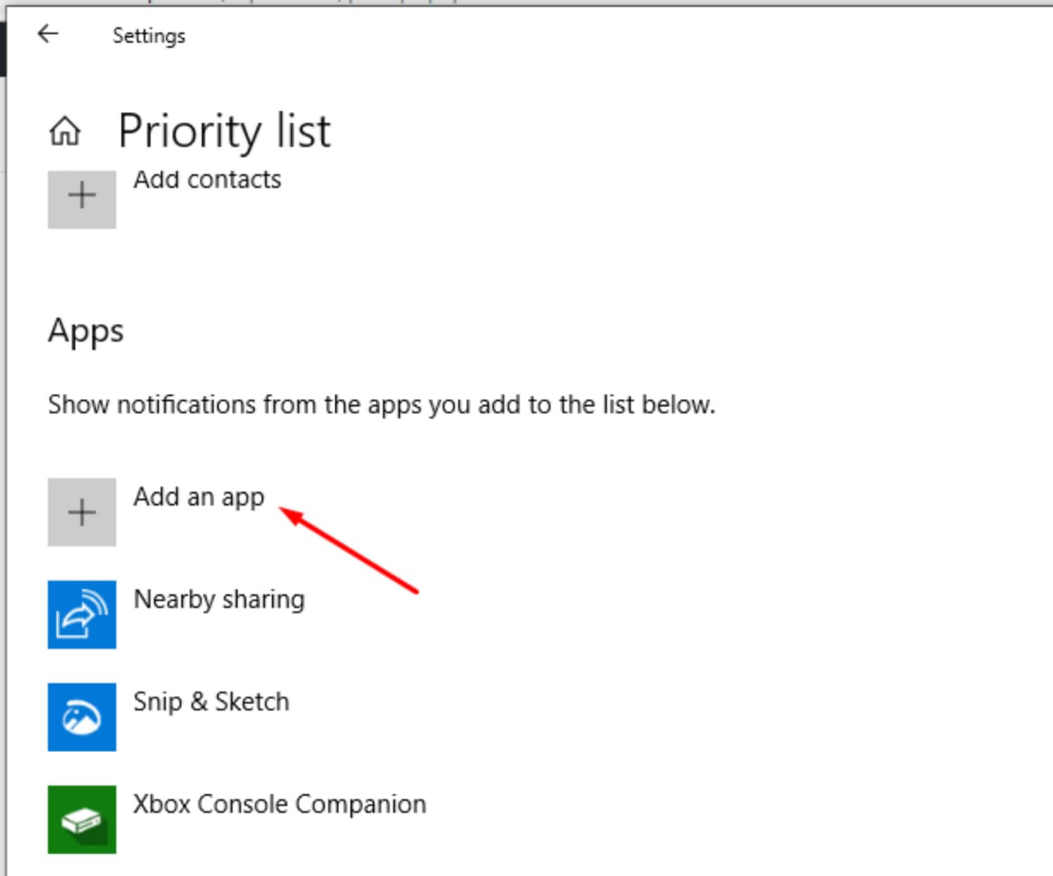Click the Add an app label
The height and width of the screenshot is (876, 1053).
tap(199, 497)
